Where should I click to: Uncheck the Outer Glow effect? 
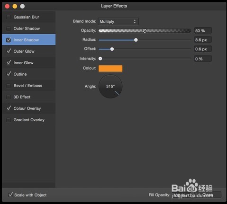(x=9, y=51)
